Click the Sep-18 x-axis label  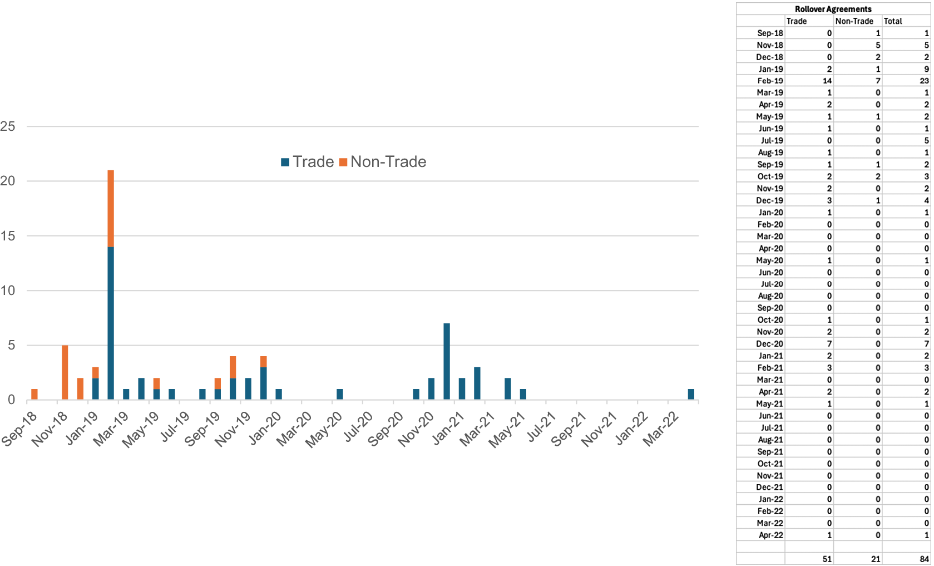[20, 428]
